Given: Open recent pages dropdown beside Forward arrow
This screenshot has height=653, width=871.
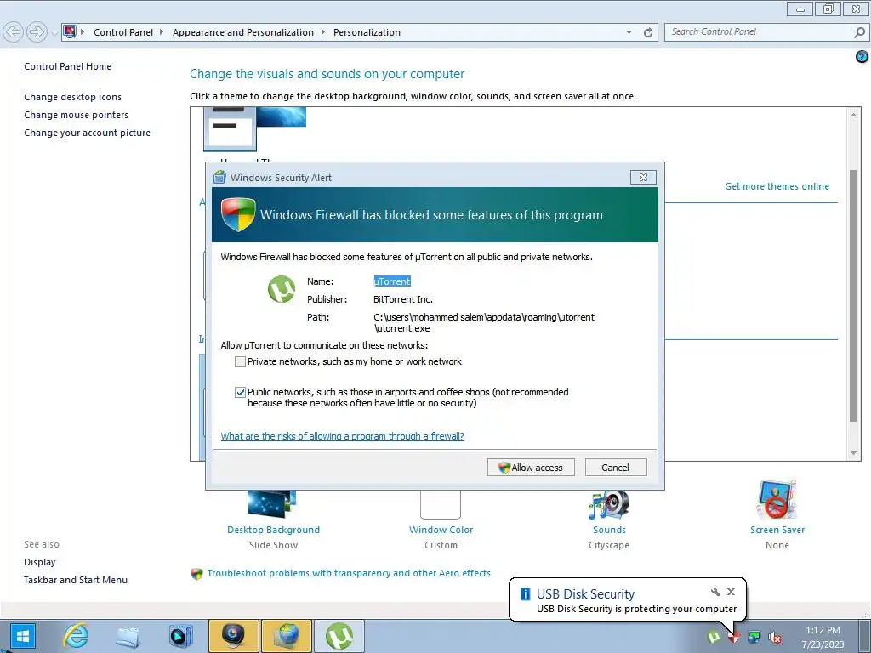Looking at the screenshot, I should click(54, 32).
